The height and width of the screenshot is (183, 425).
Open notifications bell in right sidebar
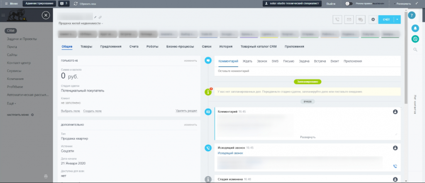[415, 28]
